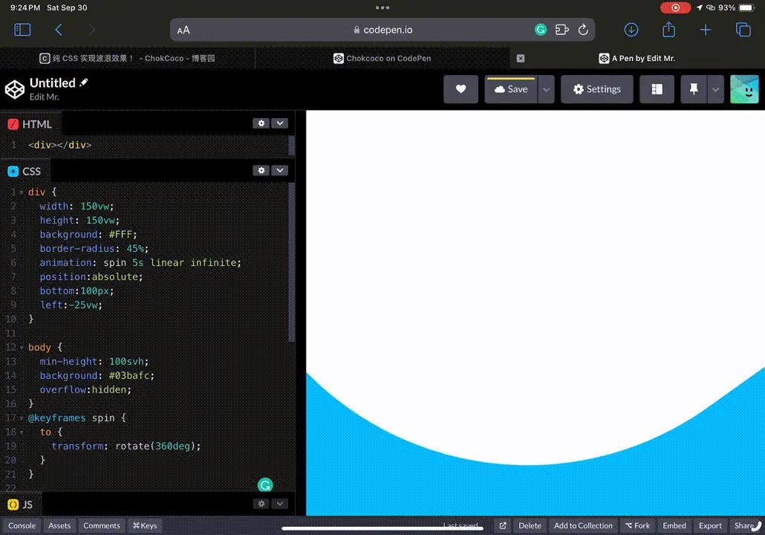
Task: Expand the CSS editor dropdown chevron
Action: pos(279,170)
